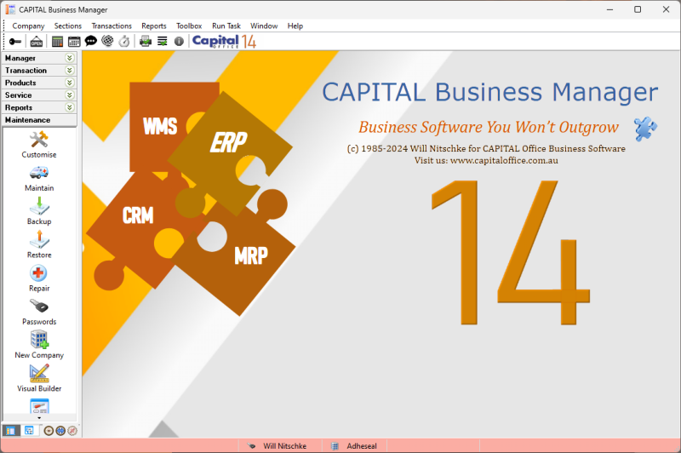
Task: Expand the Manager section chevron
Action: click(x=70, y=58)
